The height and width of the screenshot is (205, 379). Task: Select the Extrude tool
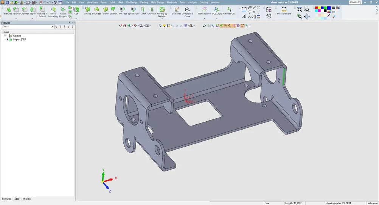(8, 11)
